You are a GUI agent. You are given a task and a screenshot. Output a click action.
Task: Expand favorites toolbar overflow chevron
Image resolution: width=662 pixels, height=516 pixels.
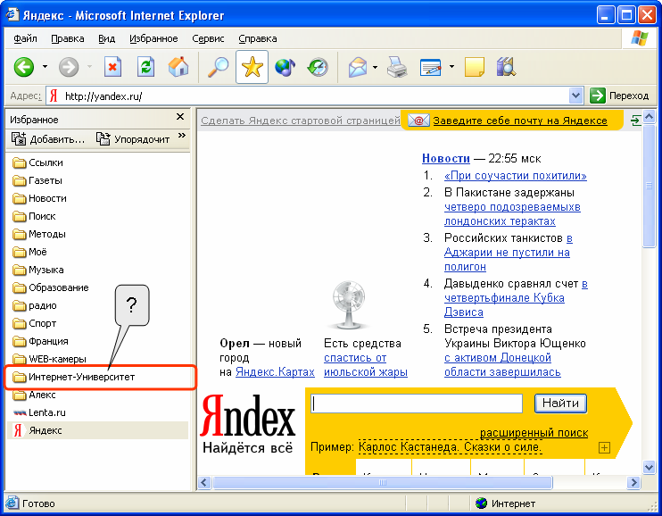(182, 135)
